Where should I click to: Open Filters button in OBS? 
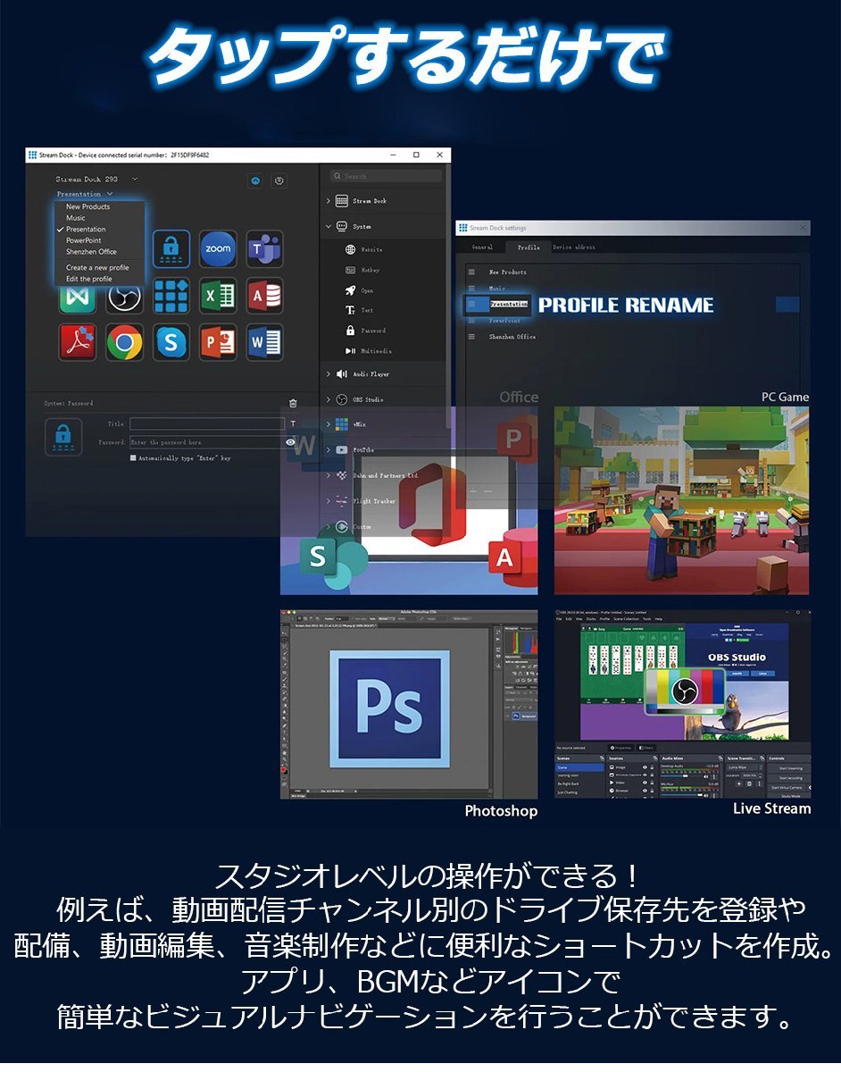(x=645, y=747)
